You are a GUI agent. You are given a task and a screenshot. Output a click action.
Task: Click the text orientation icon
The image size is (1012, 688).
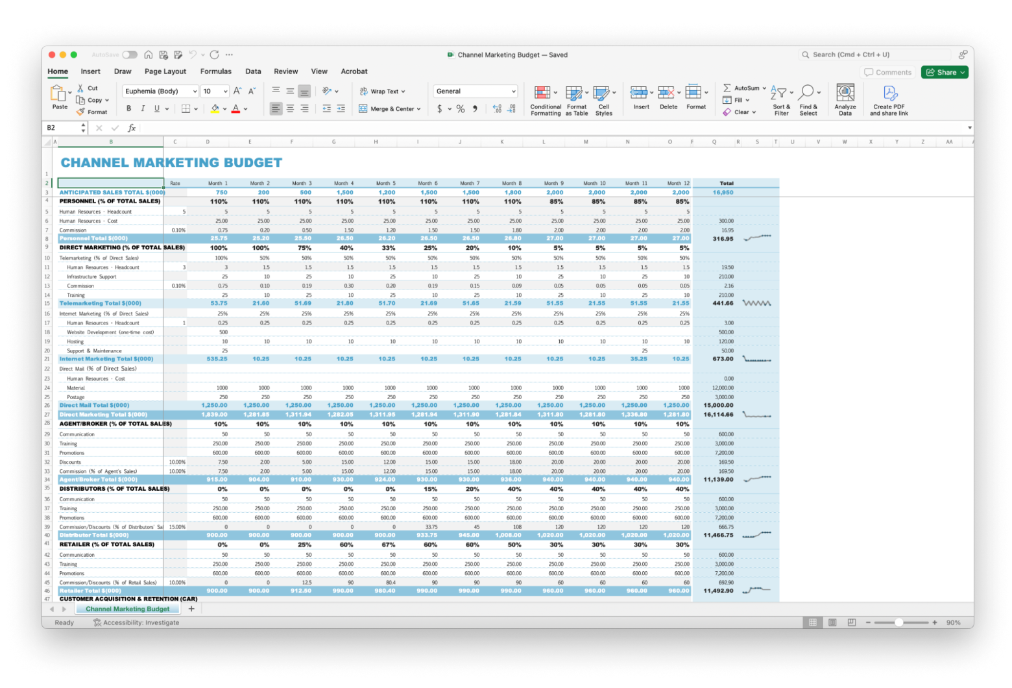[x=327, y=91]
